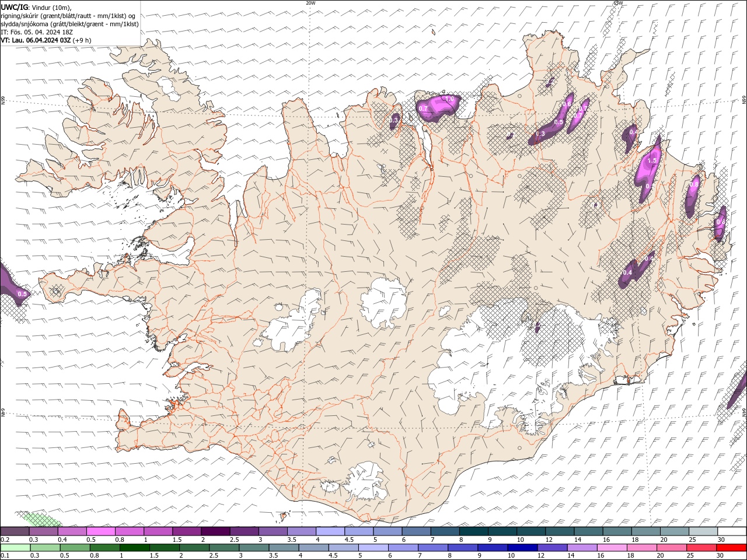The image size is (747, 560).
Task: Click the '1.0' value on the northern snow patch
Action: click(449, 99)
